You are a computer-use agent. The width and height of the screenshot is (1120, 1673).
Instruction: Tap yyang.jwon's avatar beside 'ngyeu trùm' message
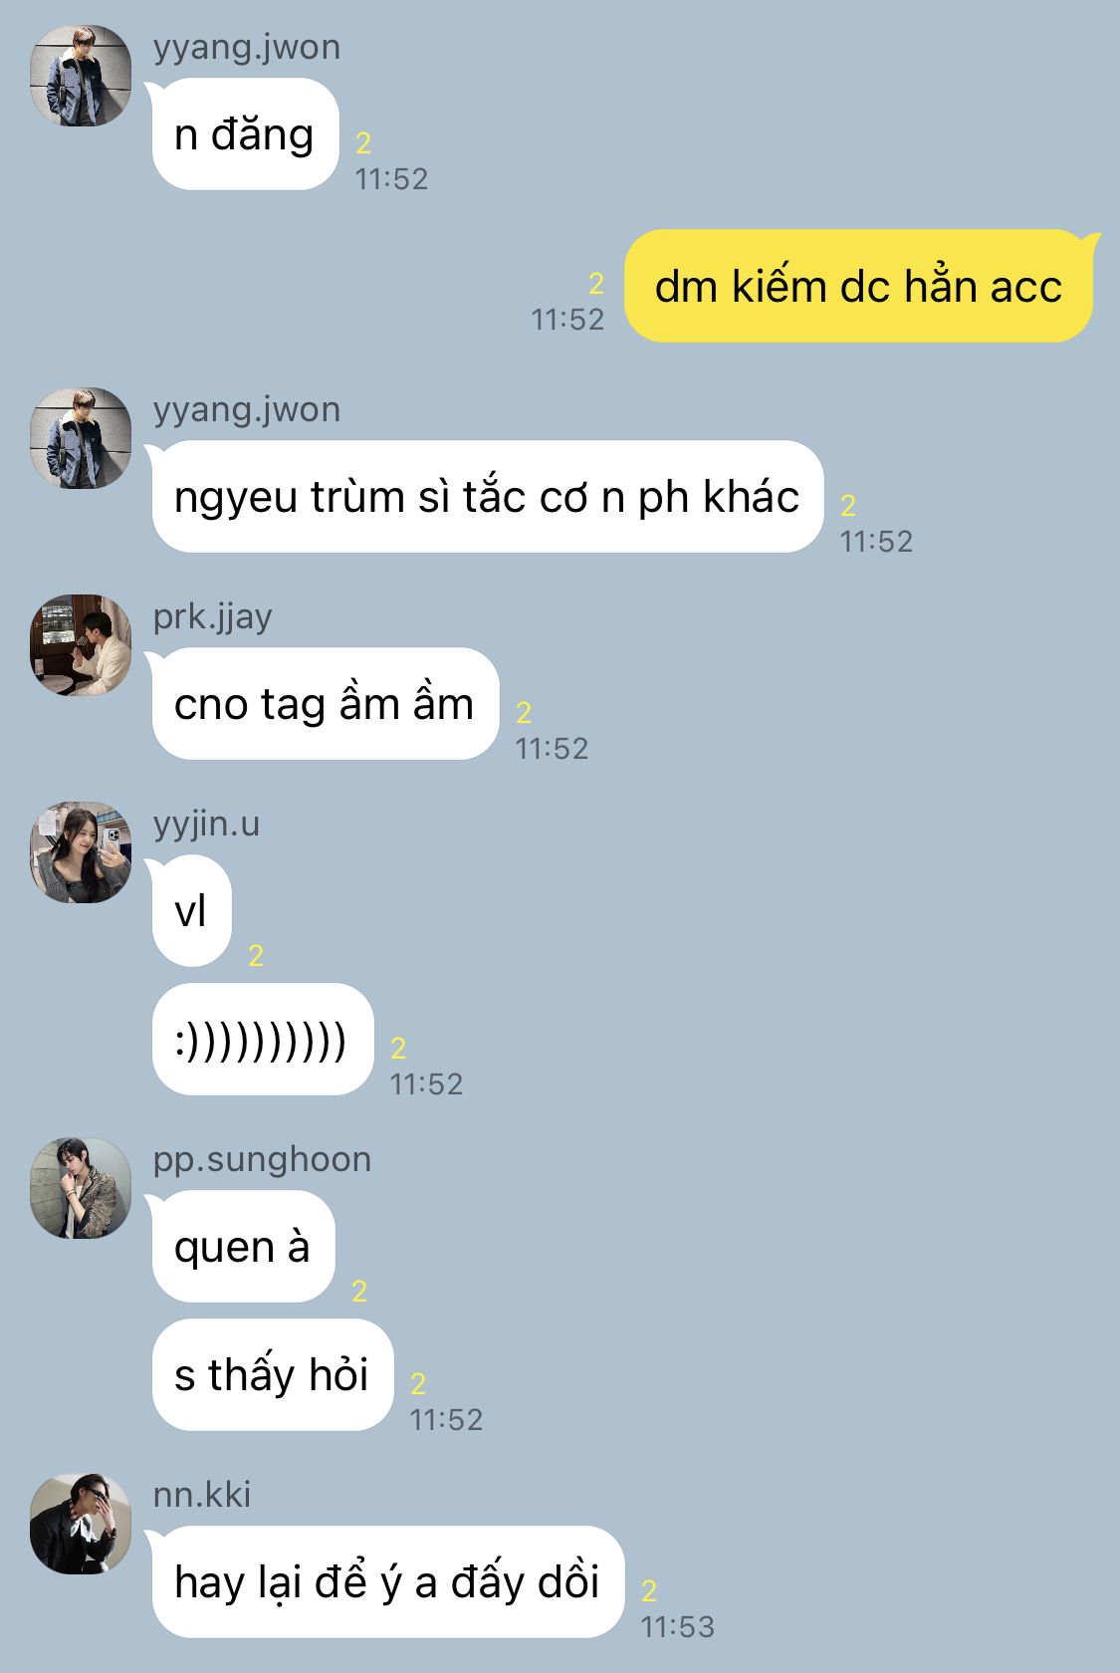(x=81, y=438)
